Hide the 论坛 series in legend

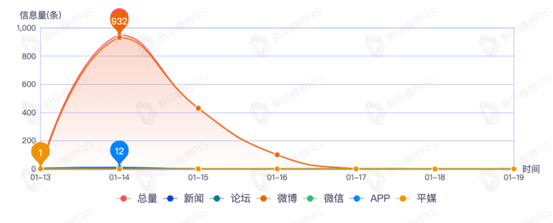[x=231, y=199]
